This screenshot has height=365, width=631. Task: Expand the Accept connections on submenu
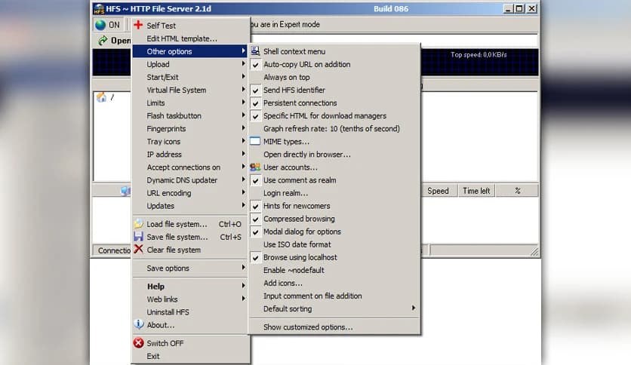(x=190, y=167)
